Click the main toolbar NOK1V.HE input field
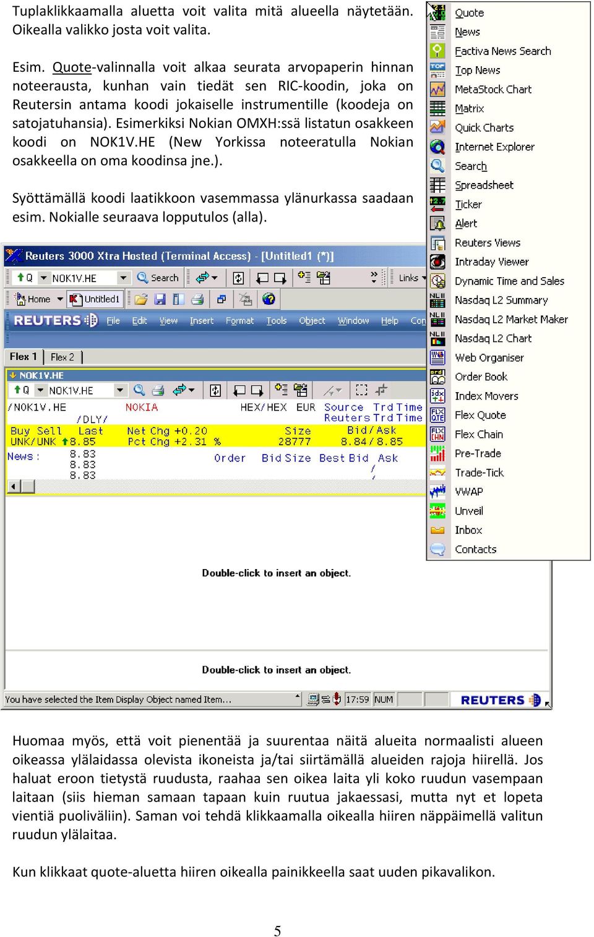Viewport: 594px width, 937px height. coord(83,278)
